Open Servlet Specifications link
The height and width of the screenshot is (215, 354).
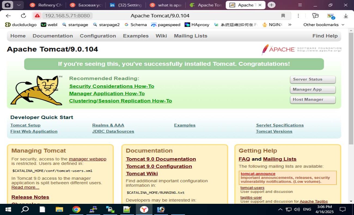(x=280, y=125)
